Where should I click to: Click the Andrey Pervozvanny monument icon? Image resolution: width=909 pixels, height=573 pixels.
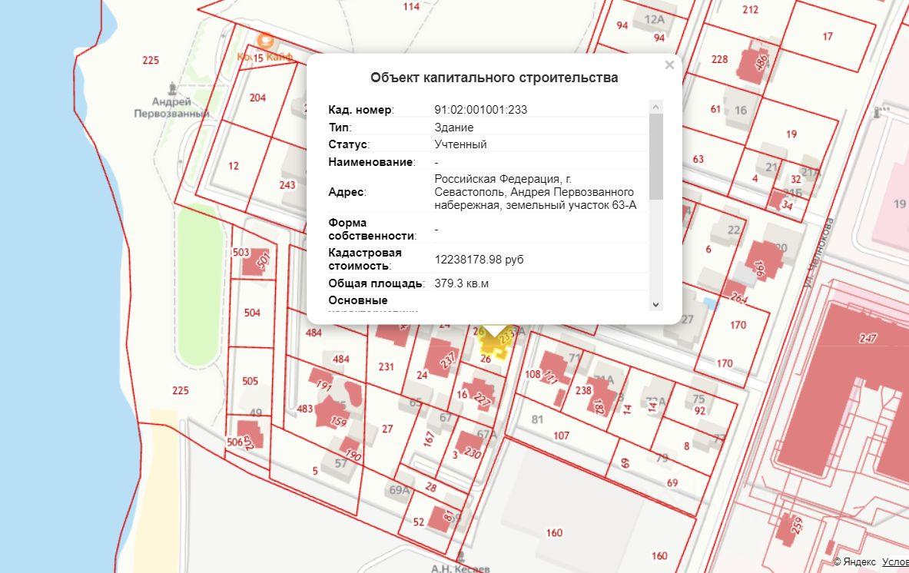coord(171,88)
